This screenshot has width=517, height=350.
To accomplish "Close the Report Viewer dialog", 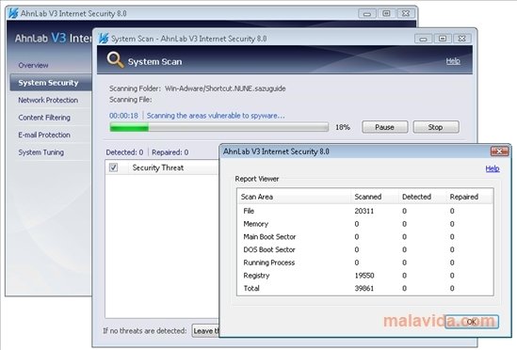I will [499, 151].
